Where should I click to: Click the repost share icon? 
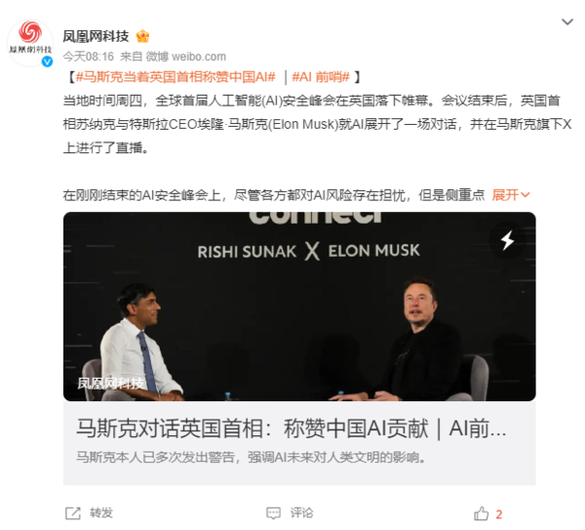coord(73,513)
